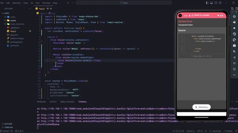
Task: Click the Prettier status bar item
Action: [228, 131]
